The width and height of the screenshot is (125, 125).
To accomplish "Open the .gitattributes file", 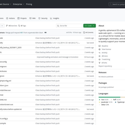I will 3,71.
